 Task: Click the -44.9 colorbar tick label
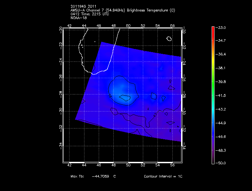(x=221, y=123)
